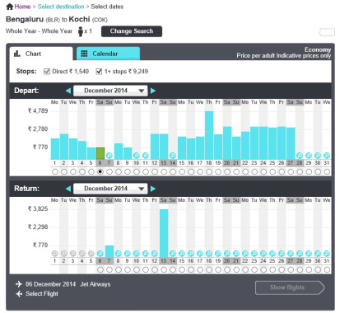Click the Show flights button

pyautogui.click(x=290, y=287)
